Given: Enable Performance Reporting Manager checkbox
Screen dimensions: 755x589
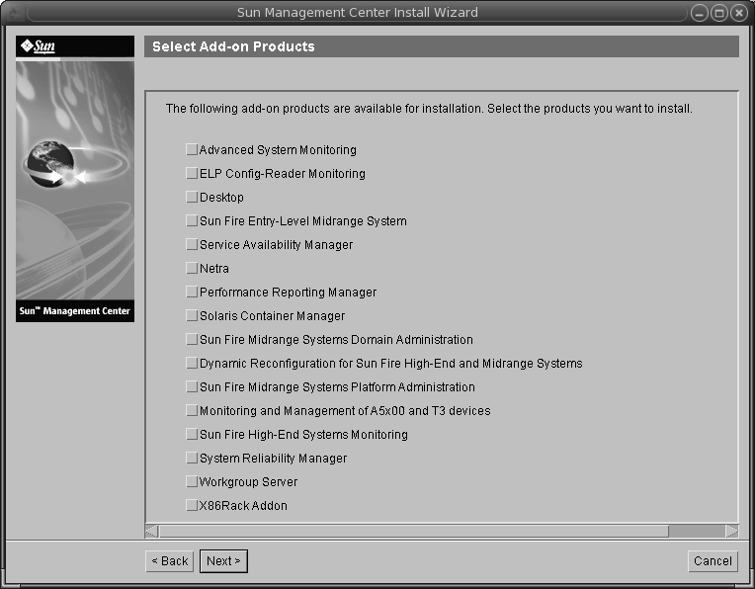Looking at the screenshot, I should click(x=192, y=292).
